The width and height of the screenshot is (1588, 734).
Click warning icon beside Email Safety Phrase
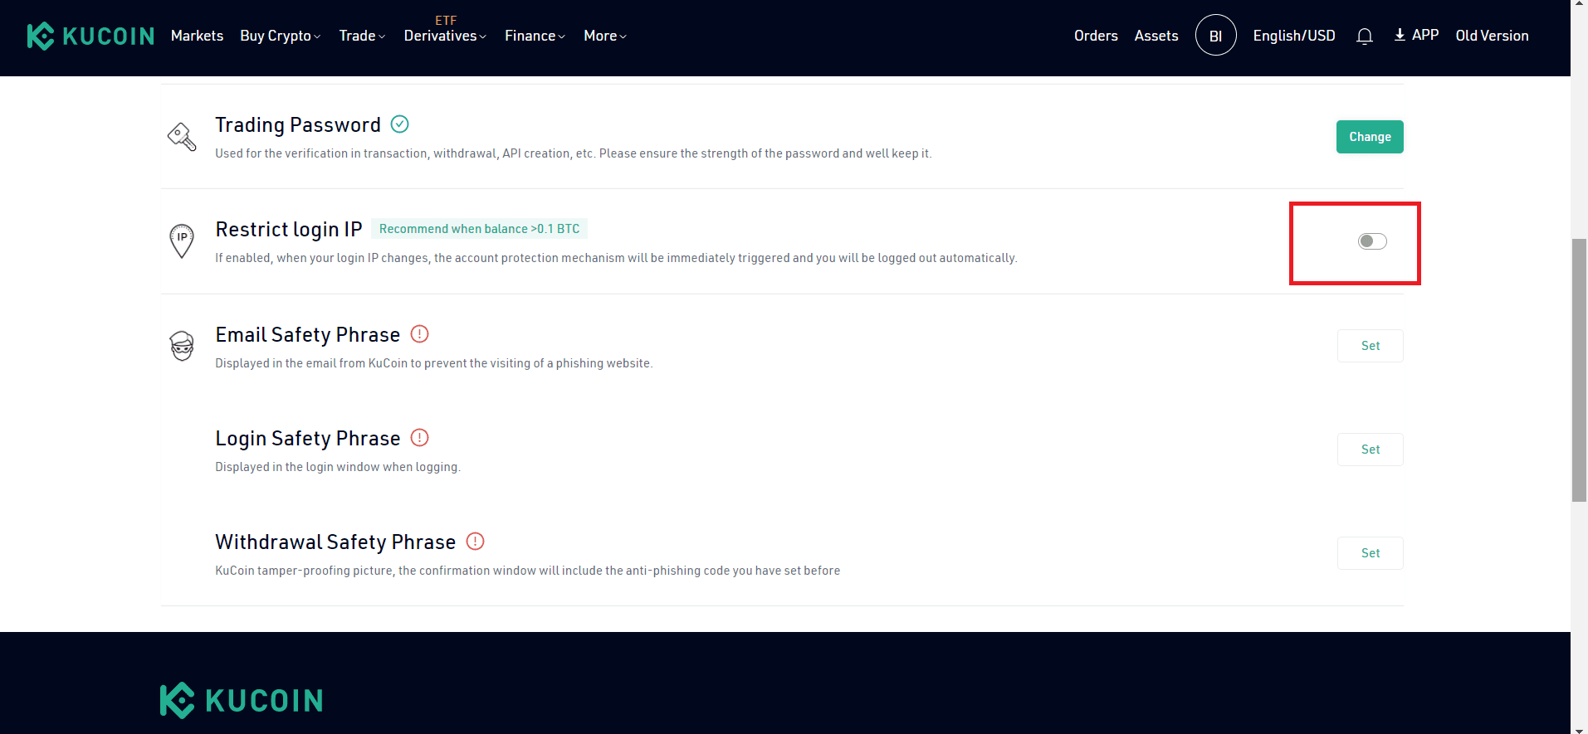pyautogui.click(x=420, y=334)
